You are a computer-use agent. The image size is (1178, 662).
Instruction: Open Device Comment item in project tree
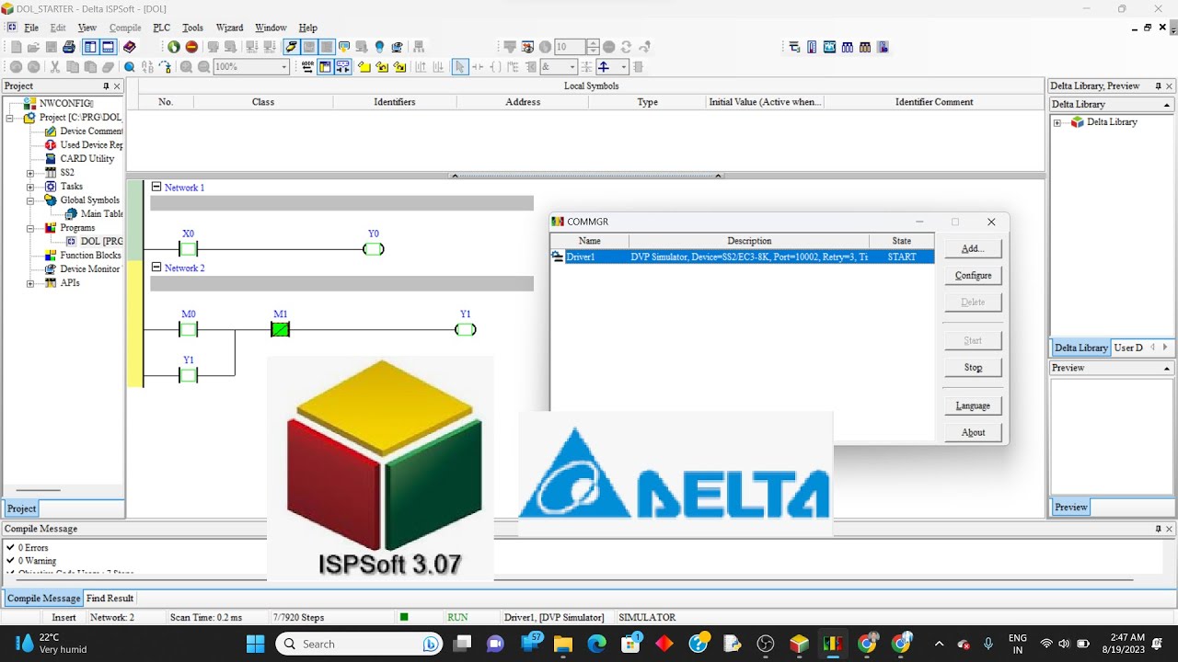91,131
